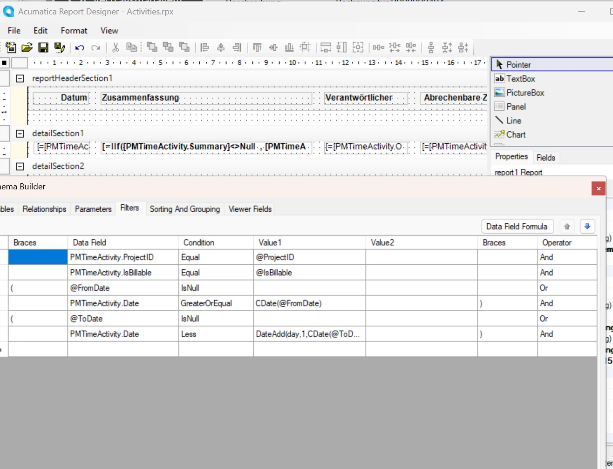Click Decrease Vertical Spacing icon
This screenshot has width=613, height=469.
(463, 47)
